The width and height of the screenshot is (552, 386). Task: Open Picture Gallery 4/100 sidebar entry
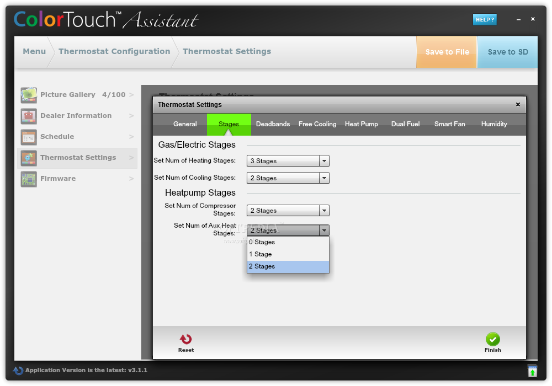coord(77,95)
